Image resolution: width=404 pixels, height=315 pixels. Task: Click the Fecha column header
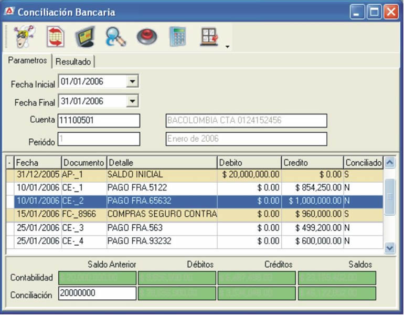pos(38,163)
